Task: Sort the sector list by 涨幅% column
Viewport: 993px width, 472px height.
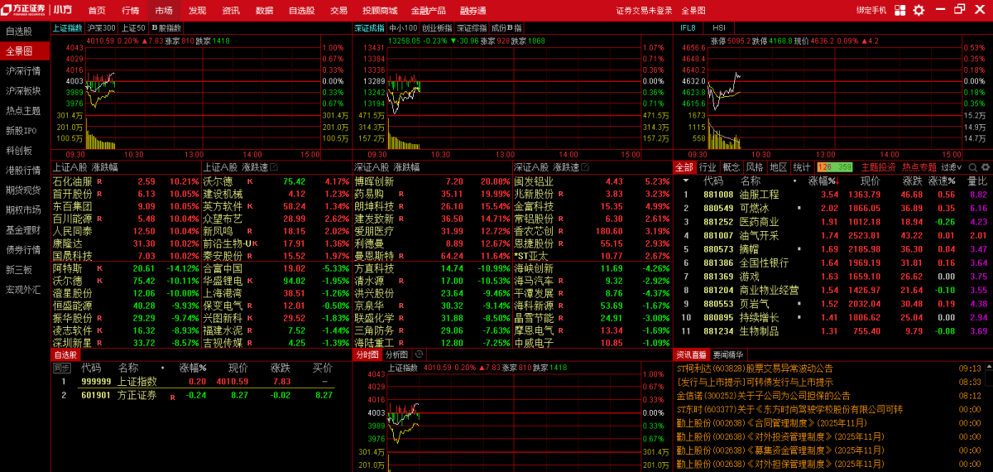Action: [x=821, y=181]
